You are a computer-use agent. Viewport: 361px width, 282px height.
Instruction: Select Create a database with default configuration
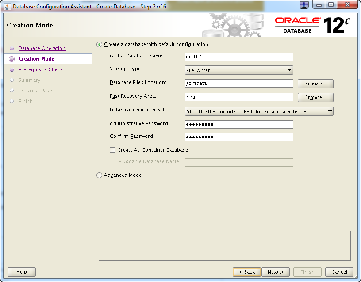tap(99, 44)
